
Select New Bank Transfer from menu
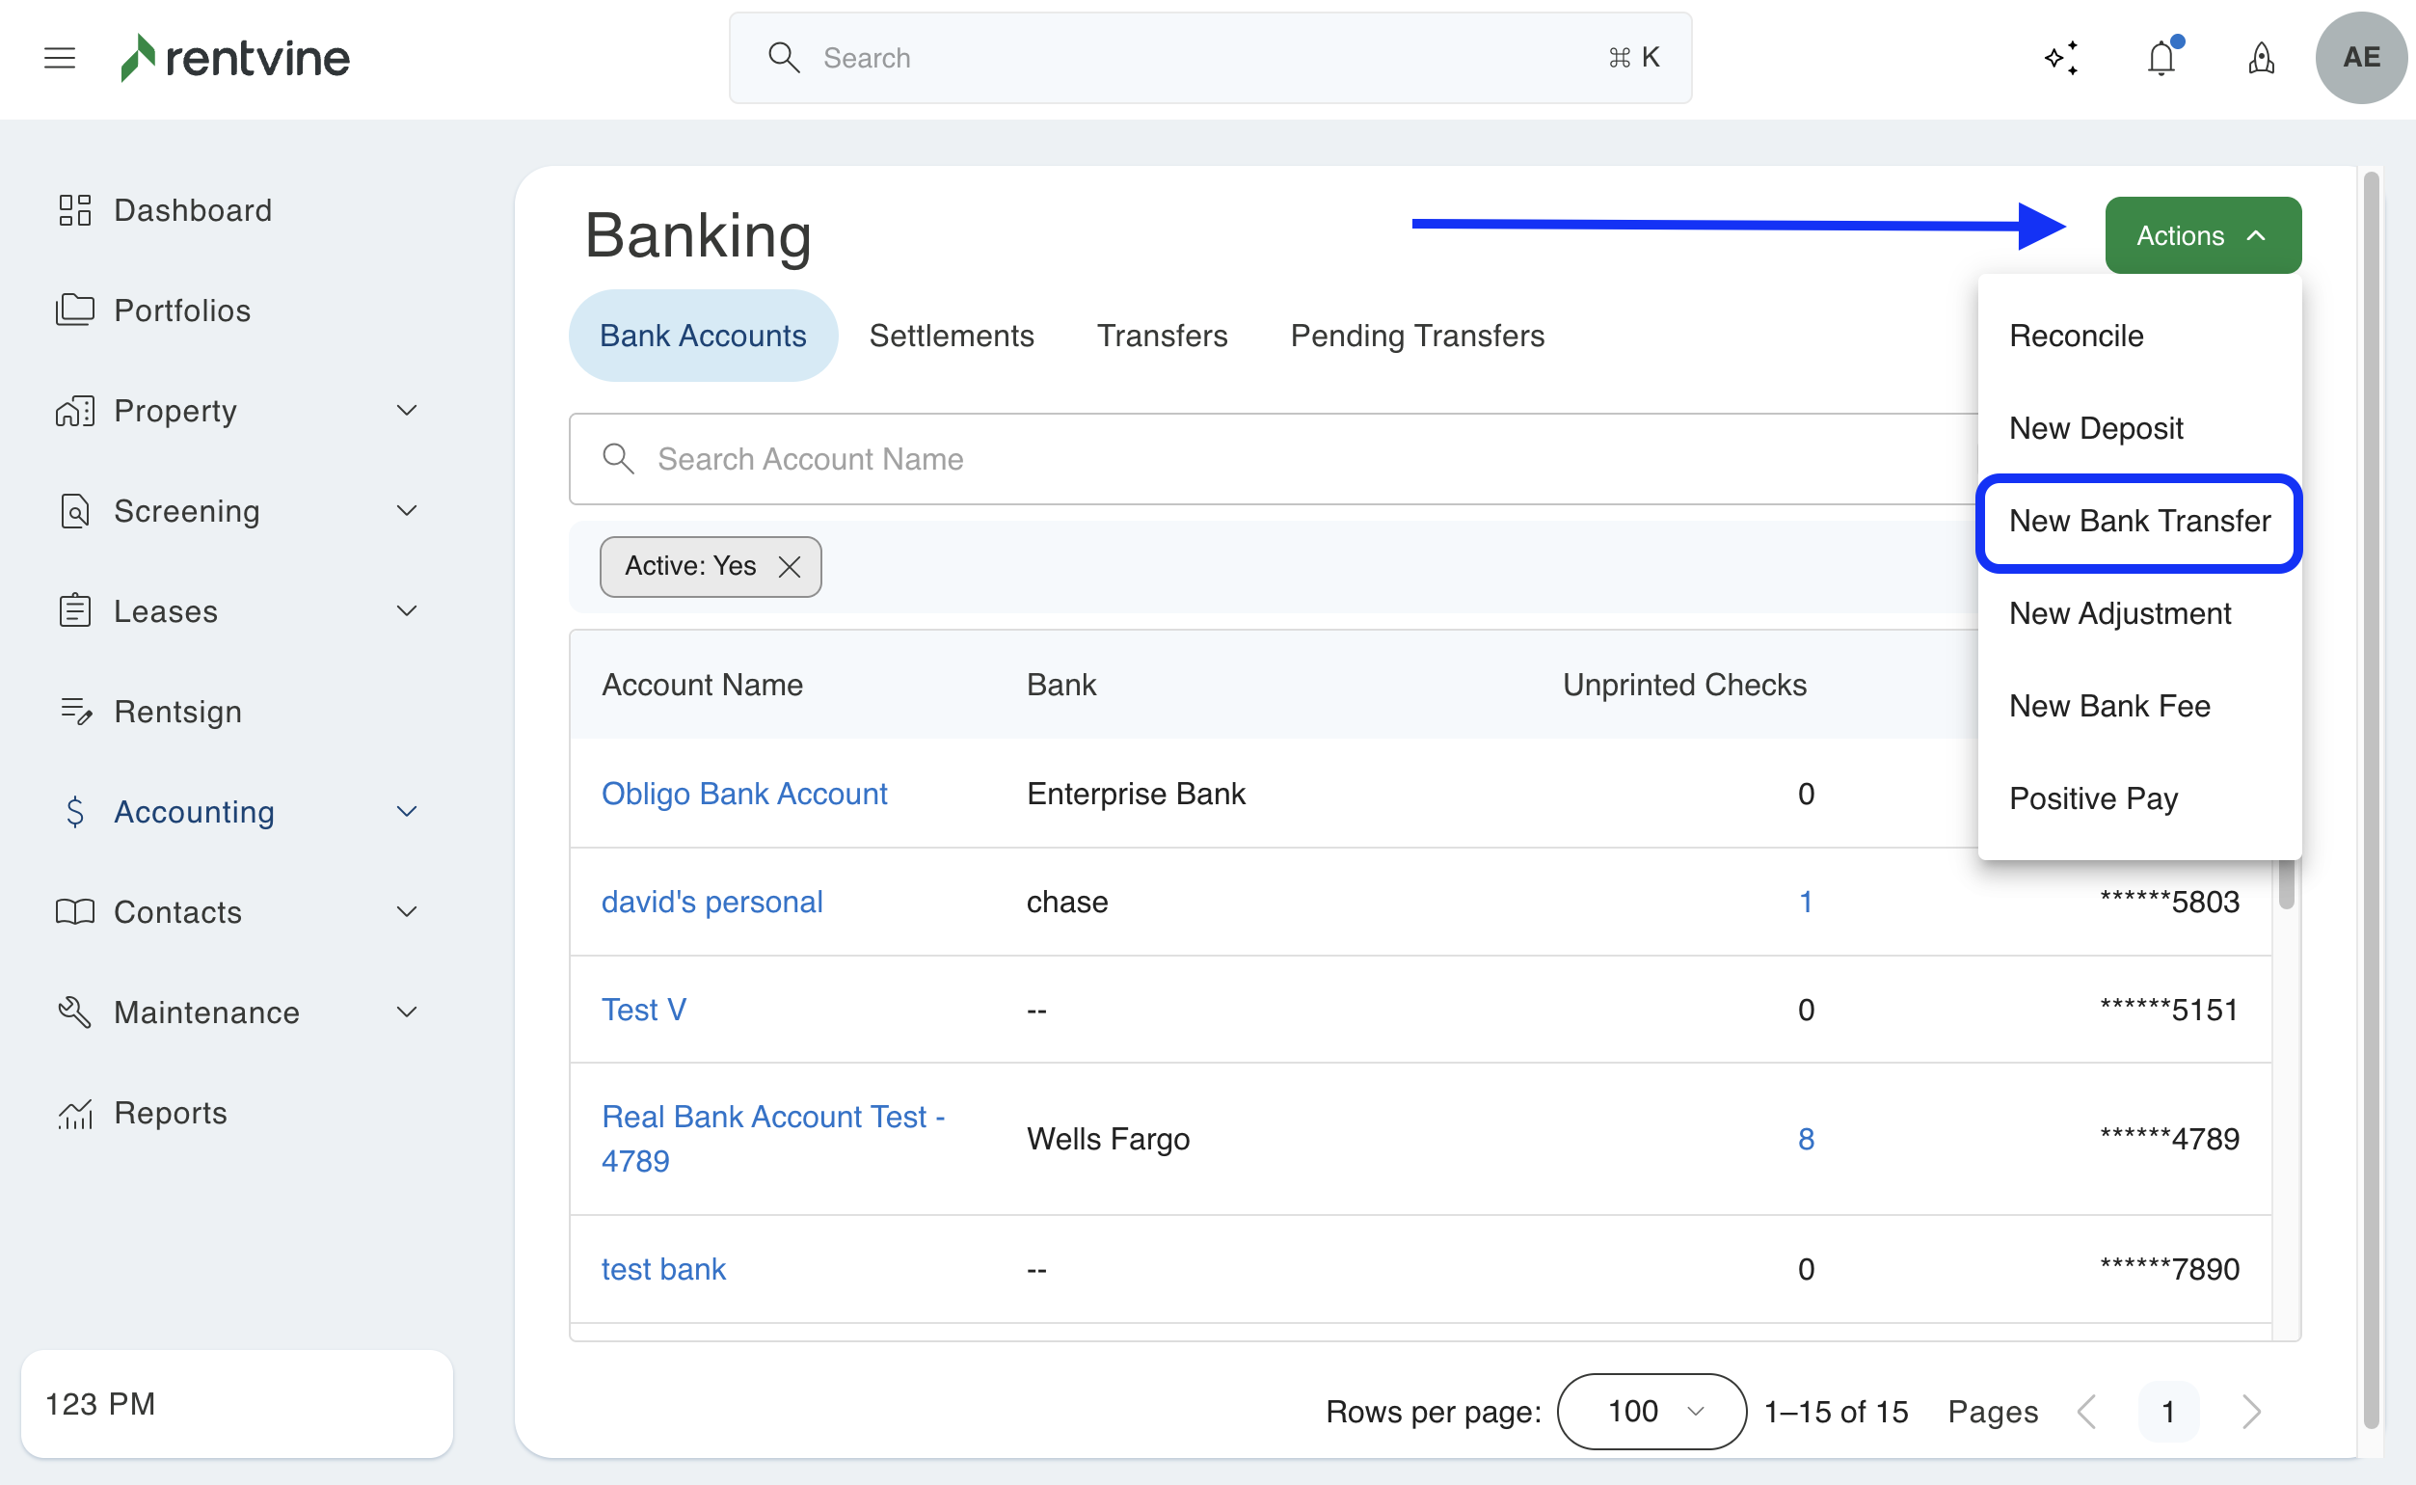pyautogui.click(x=2139, y=522)
